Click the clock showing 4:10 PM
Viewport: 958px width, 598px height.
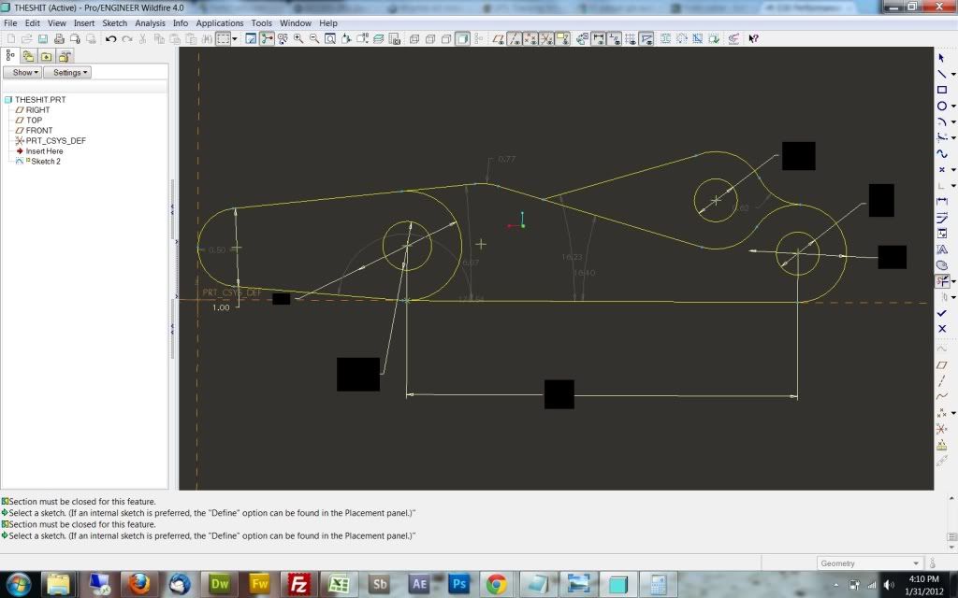[x=923, y=579]
